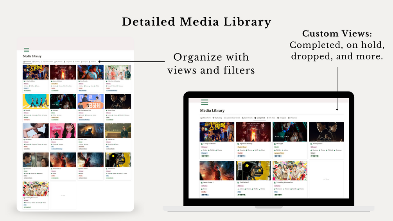Click the Netflix tag on the laptop Sweet Home 2 card
The width and height of the screenshot is (393, 221).
[x=204, y=192]
